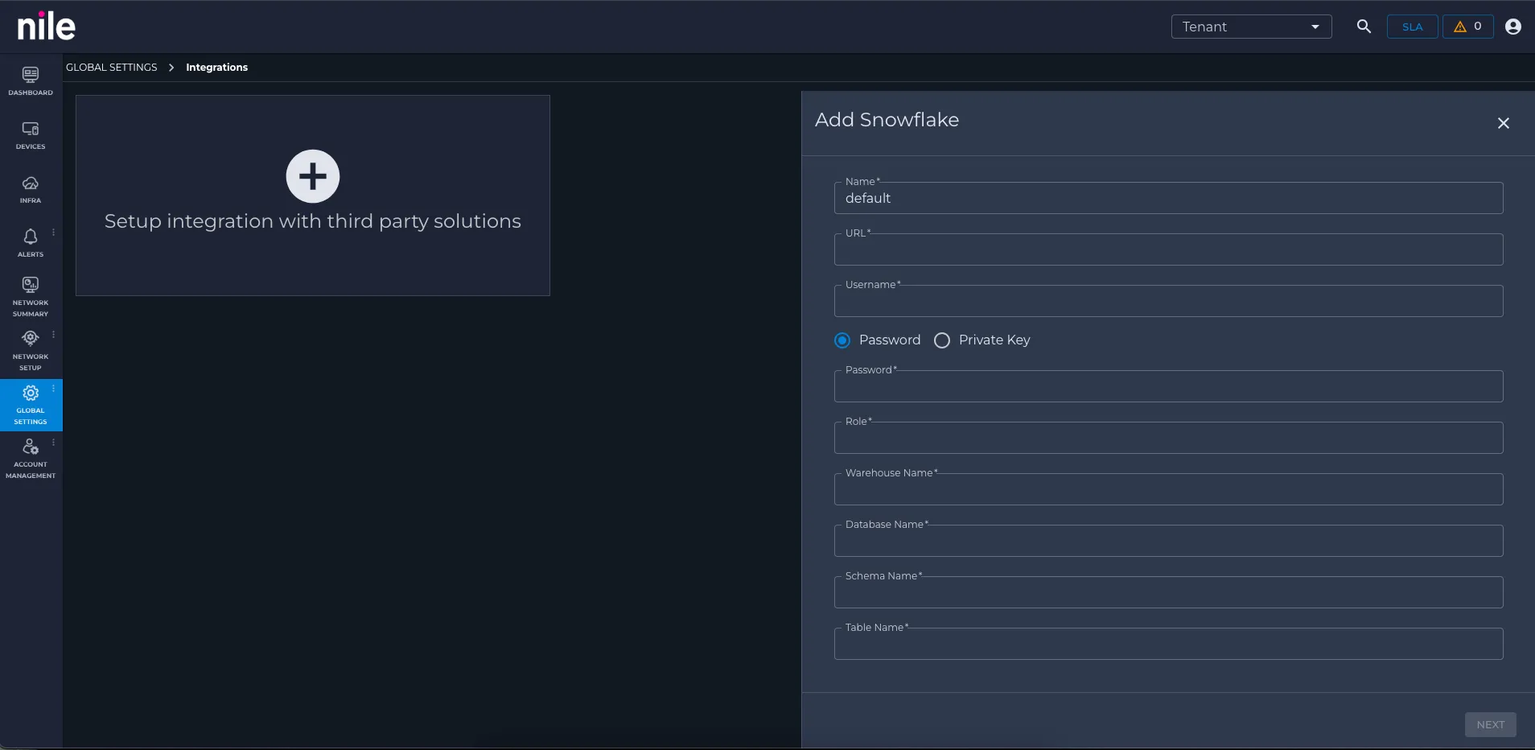Viewport: 1535px width, 750px height.
Task: Open Network Summary in sidebar
Action: coord(31,297)
